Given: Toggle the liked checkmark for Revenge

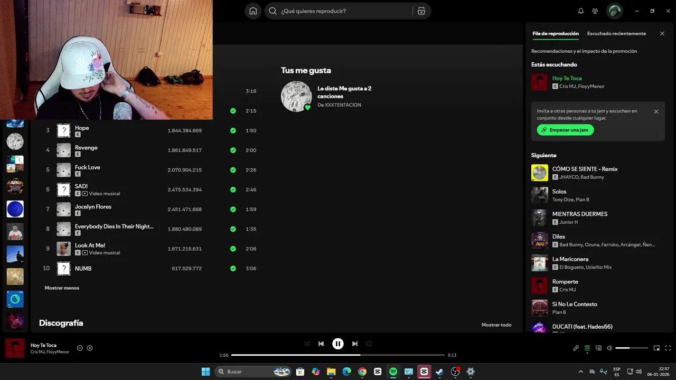Looking at the screenshot, I should [233, 150].
